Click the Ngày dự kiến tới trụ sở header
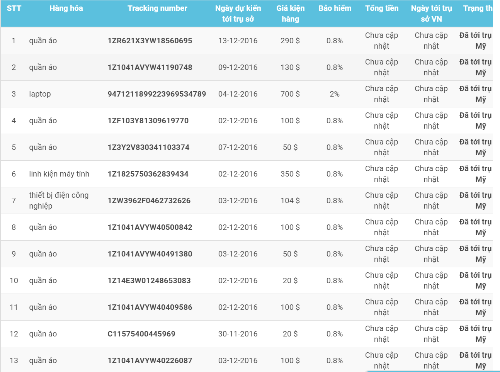The height and width of the screenshot is (372, 500). pos(238,14)
